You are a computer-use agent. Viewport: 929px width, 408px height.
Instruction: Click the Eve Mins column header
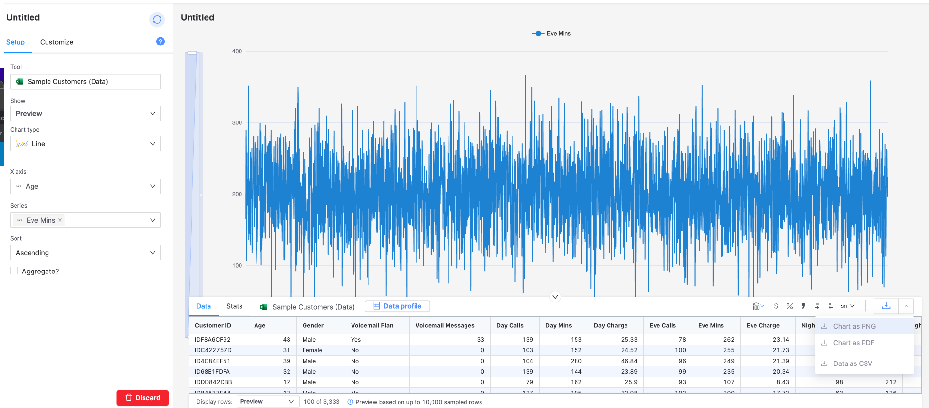(716, 325)
